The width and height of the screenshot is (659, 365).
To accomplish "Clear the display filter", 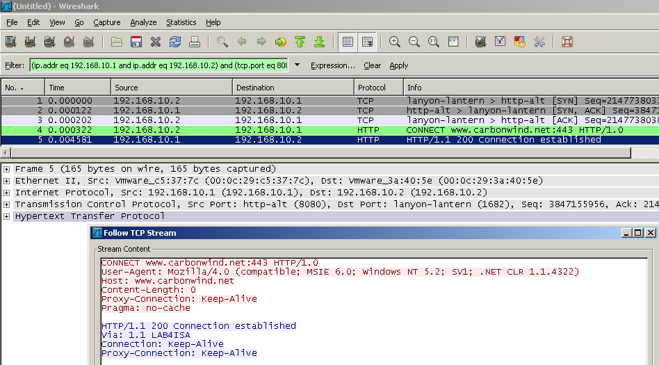I will (x=373, y=65).
